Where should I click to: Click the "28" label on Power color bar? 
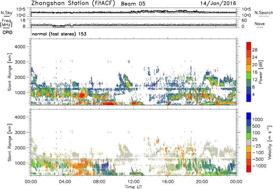click(255, 50)
